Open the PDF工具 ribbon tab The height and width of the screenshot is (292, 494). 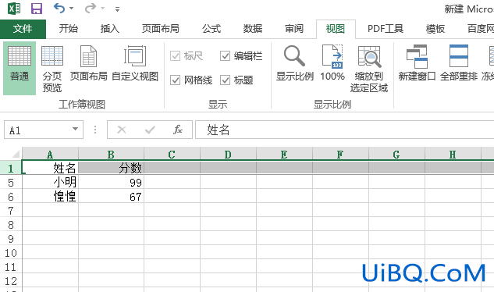(386, 29)
